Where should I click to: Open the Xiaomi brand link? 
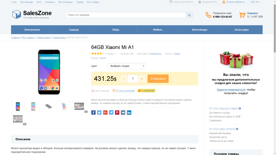102,58
